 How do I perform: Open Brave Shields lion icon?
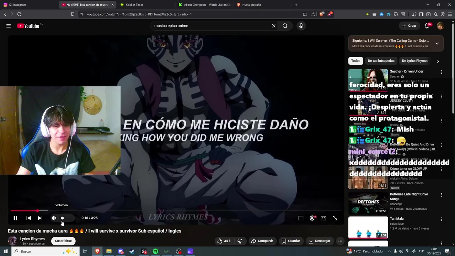[x=322, y=14]
